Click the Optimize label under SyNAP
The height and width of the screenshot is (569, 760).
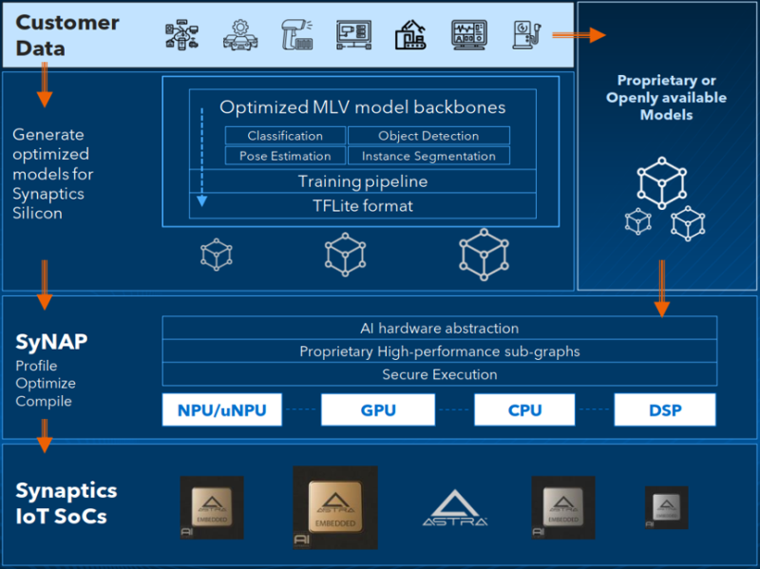(46, 384)
